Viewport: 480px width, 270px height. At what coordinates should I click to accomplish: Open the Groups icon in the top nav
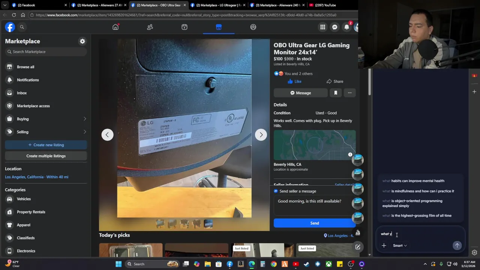tap(253, 27)
